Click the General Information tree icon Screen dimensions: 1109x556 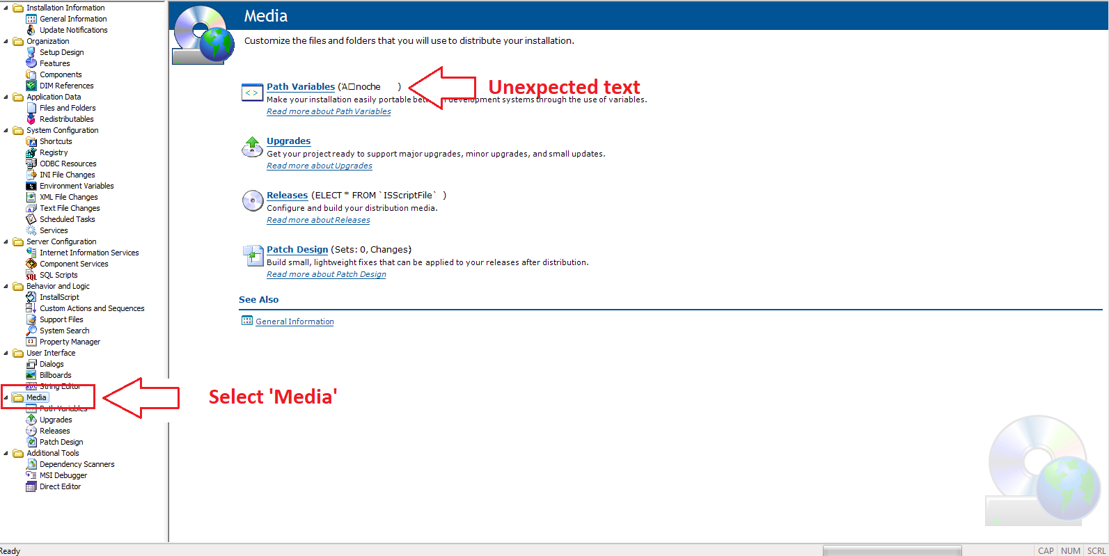[31, 19]
